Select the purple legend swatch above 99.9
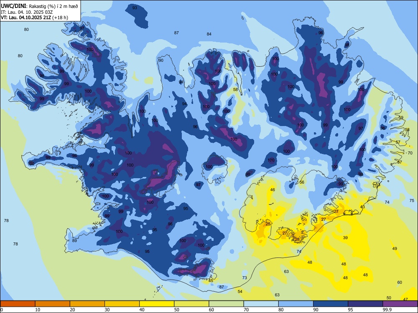 (400, 304)
